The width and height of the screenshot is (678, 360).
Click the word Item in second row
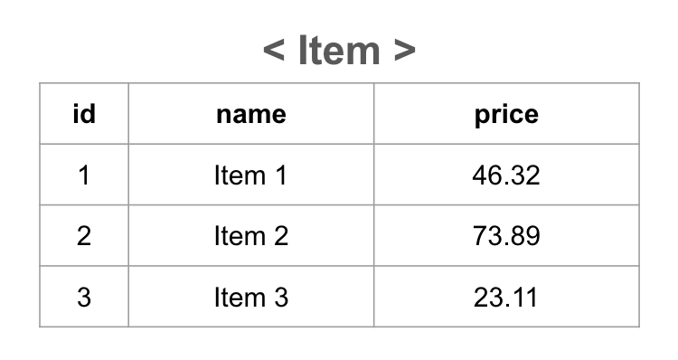pos(240,236)
